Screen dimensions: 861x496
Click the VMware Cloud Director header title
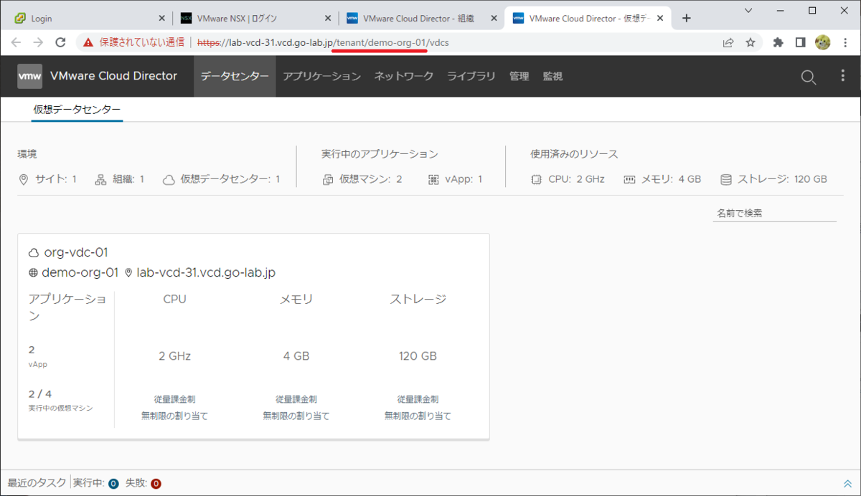click(113, 76)
